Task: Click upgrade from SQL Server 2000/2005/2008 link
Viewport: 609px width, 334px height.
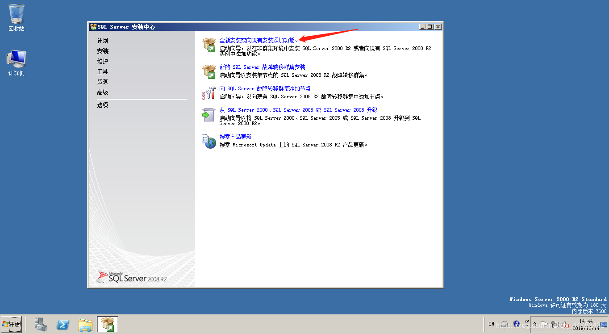Action: [298, 110]
